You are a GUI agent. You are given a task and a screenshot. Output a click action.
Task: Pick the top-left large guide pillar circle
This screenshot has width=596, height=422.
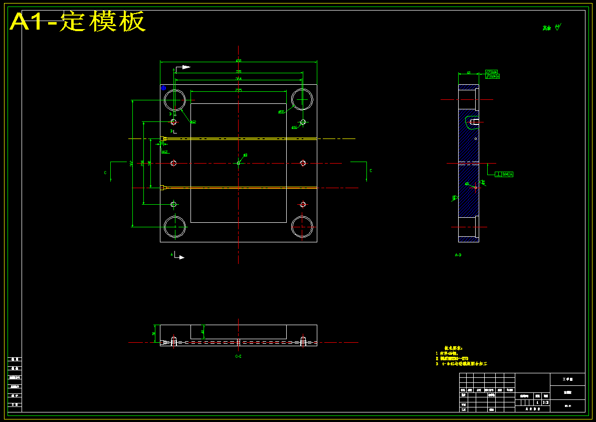(x=175, y=100)
